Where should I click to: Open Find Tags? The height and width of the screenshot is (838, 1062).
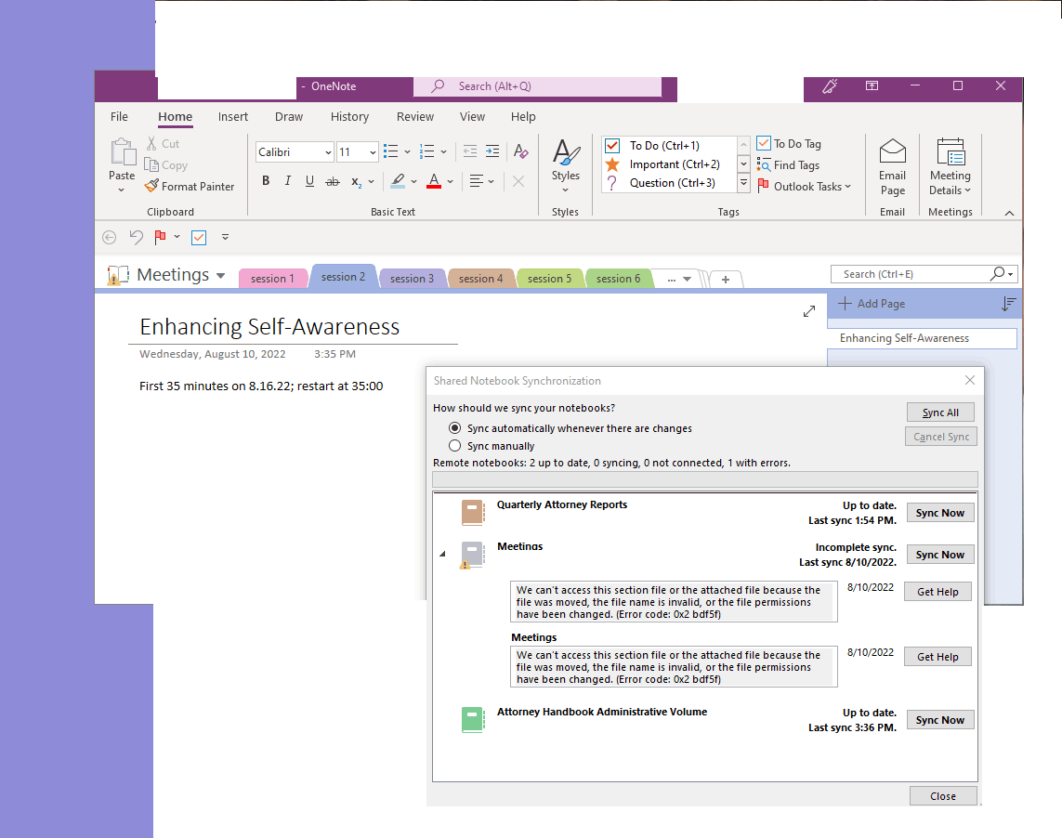click(789, 165)
